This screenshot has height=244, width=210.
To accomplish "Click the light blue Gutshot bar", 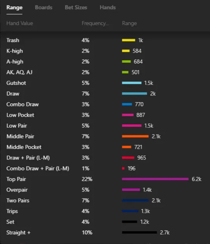I will coord(132,83).
